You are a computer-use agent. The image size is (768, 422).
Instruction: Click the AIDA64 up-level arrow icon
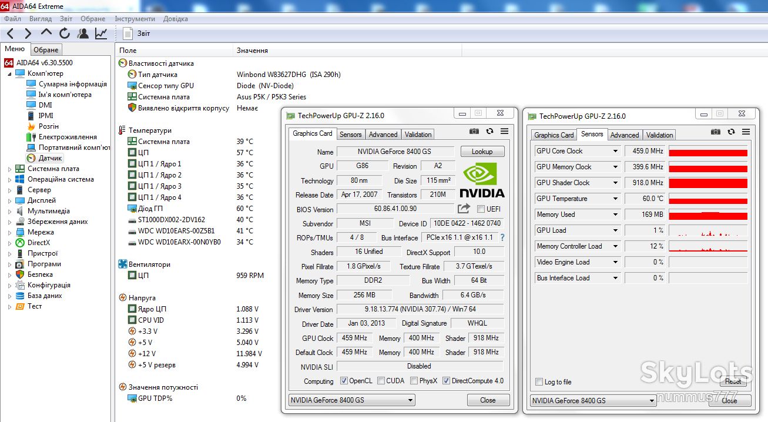46,32
